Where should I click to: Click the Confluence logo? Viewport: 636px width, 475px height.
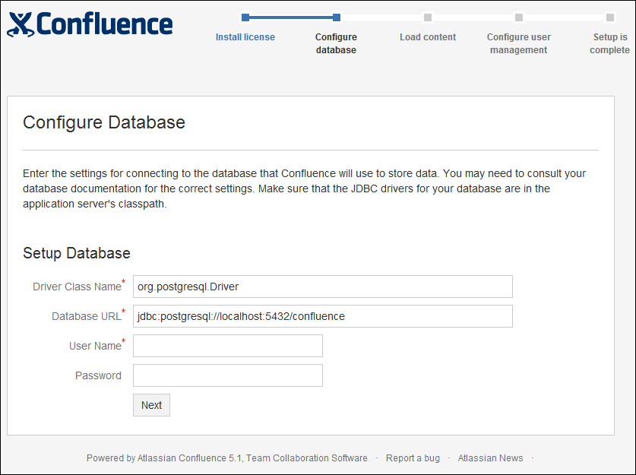coord(90,24)
